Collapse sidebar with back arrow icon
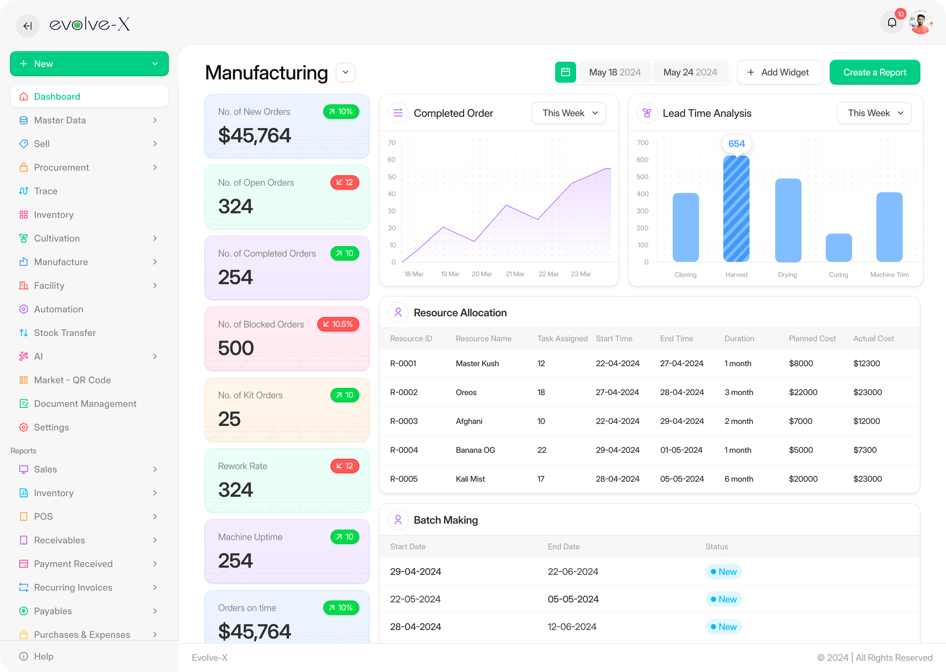946x672 pixels. [27, 26]
